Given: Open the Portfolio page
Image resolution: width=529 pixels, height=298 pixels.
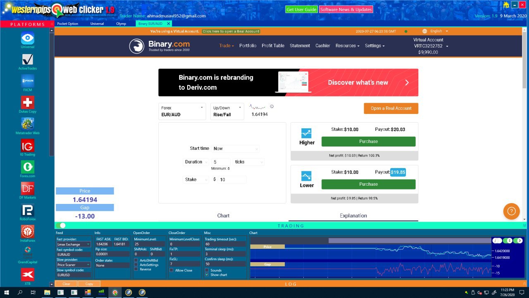Looking at the screenshot, I should pyautogui.click(x=248, y=46).
